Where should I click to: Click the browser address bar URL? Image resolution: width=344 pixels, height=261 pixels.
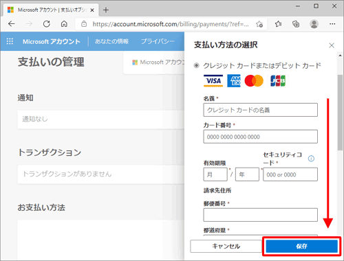pos(171,24)
